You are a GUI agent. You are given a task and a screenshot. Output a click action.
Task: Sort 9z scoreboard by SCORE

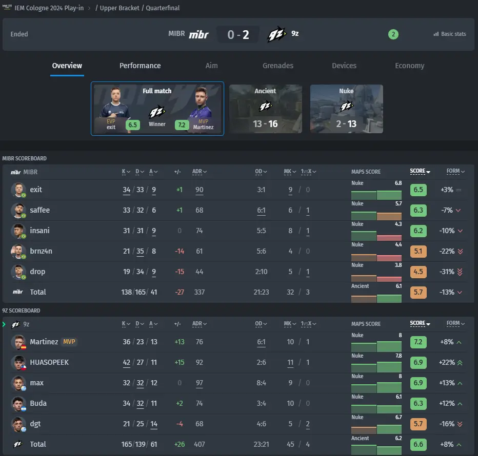tap(420, 323)
